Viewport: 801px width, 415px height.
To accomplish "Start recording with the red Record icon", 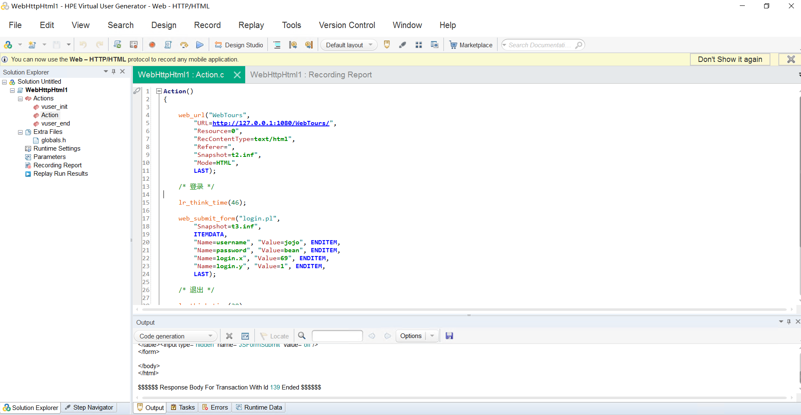I will click(x=152, y=45).
